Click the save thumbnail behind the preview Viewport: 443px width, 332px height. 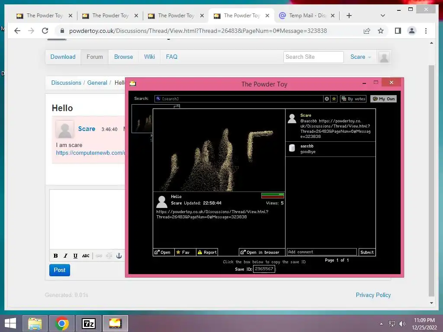[x=142, y=118]
